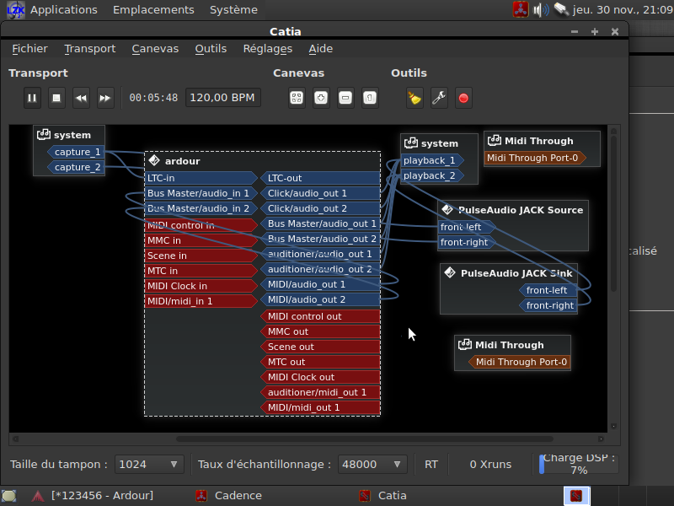Select auditioner/midi_out 1 port

coord(320,392)
